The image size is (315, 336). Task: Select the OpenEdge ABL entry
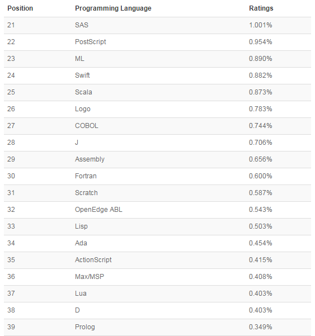(98, 210)
